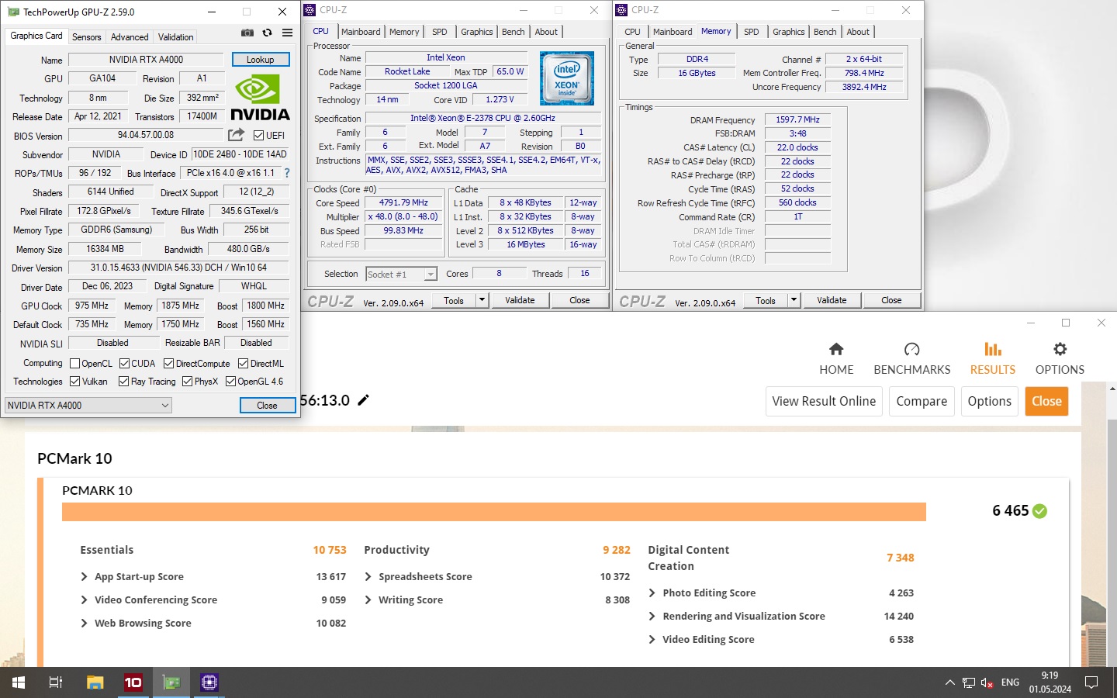This screenshot has width=1117, height=698.
Task: Open the PCMark RESULTS icon
Action: tap(993, 349)
